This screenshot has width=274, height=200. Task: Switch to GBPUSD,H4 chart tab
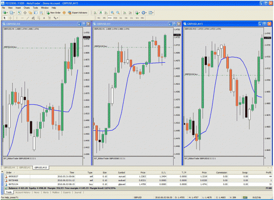click(9, 168)
